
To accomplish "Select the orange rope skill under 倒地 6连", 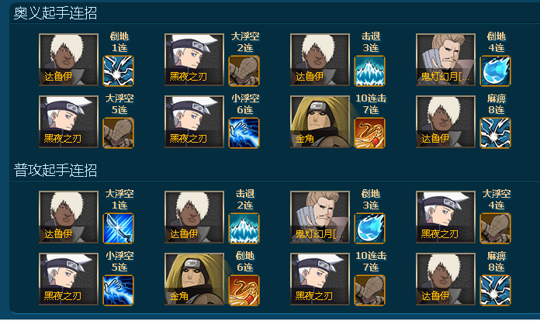I will point(244,291).
